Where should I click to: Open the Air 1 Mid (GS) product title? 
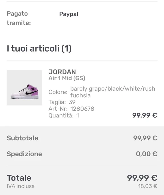click(67, 78)
